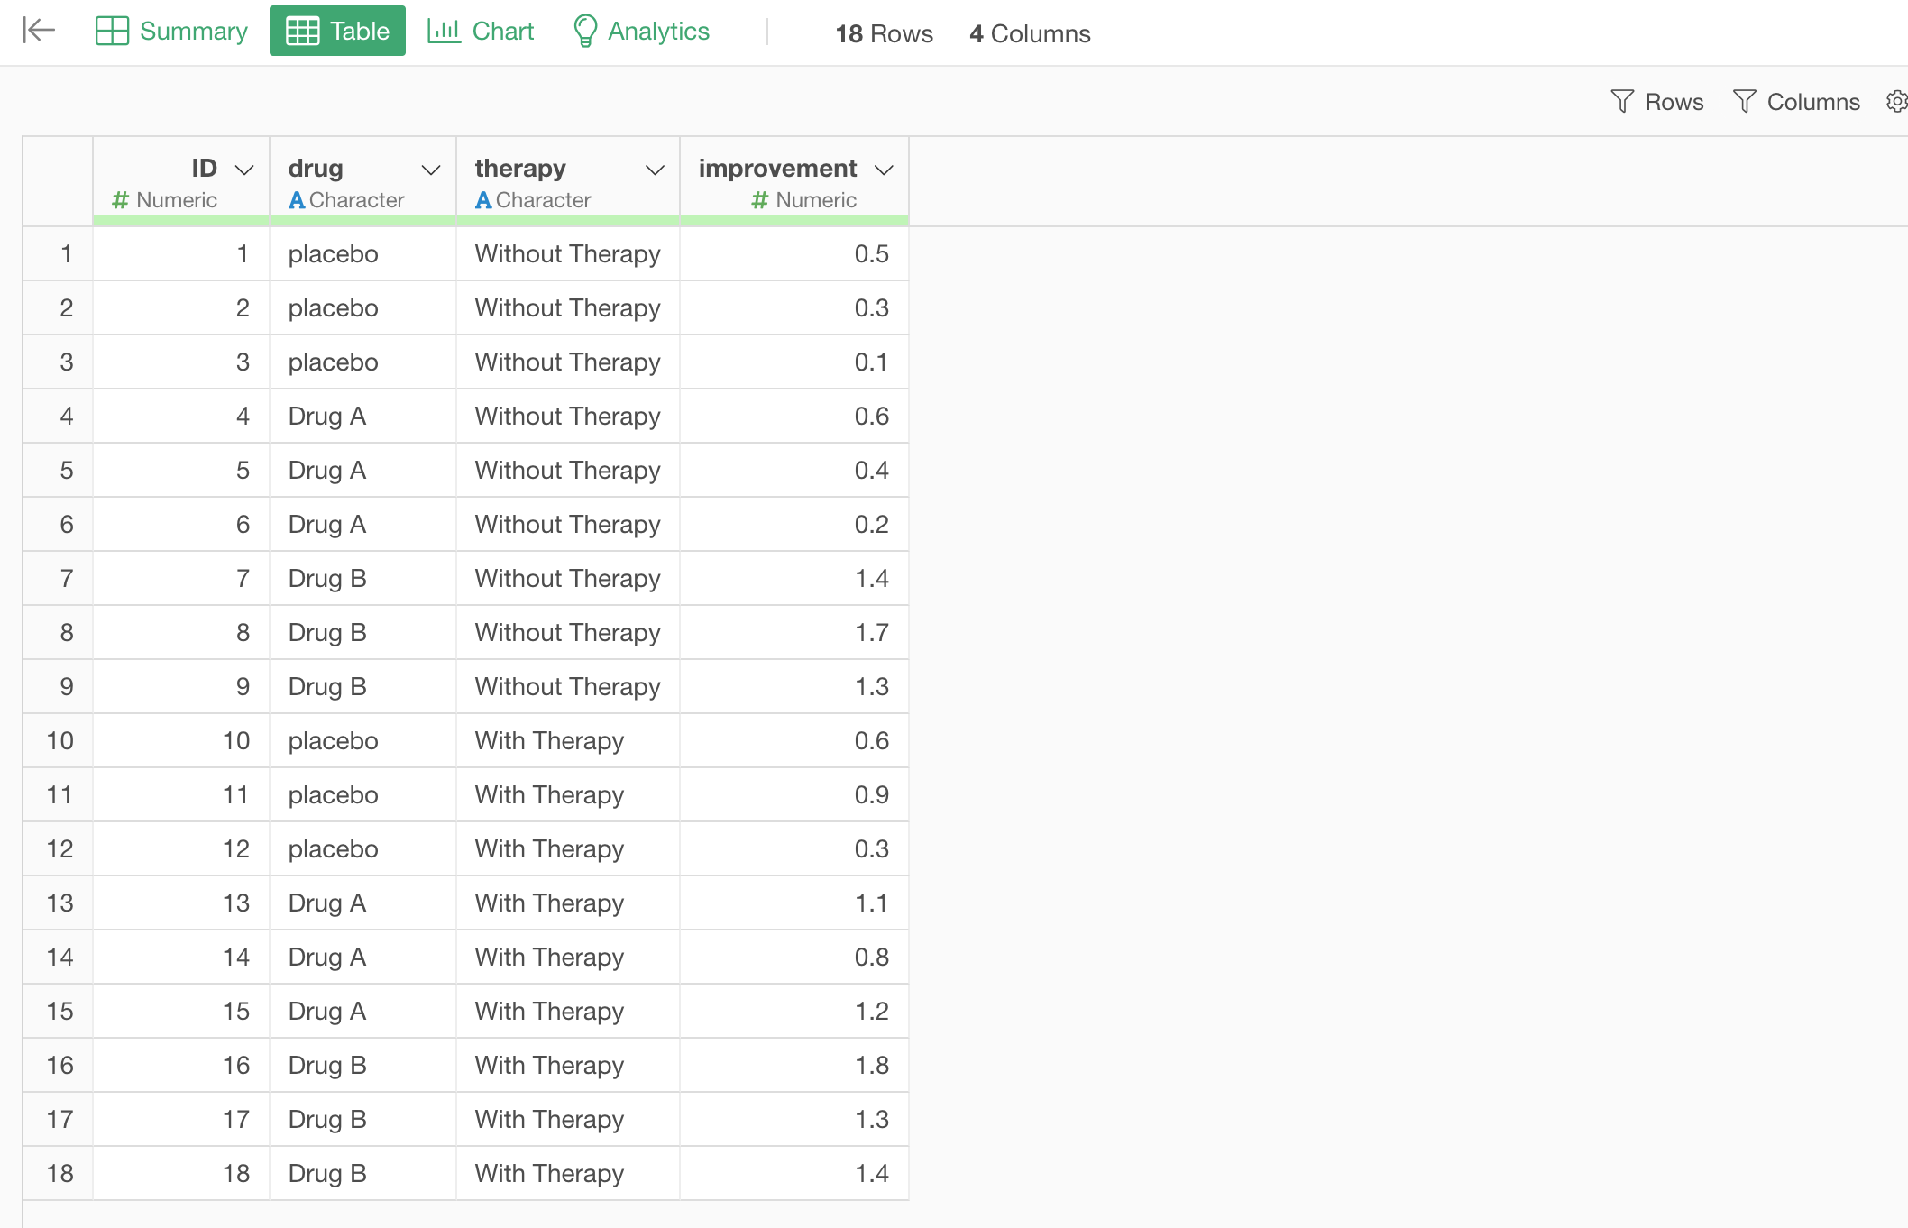Select improvement value 0.5 in row 1

(794, 253)
